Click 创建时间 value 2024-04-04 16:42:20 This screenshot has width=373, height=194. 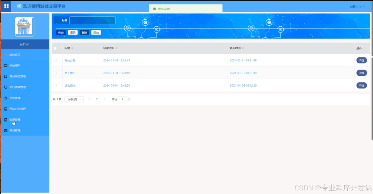[117, 86]
